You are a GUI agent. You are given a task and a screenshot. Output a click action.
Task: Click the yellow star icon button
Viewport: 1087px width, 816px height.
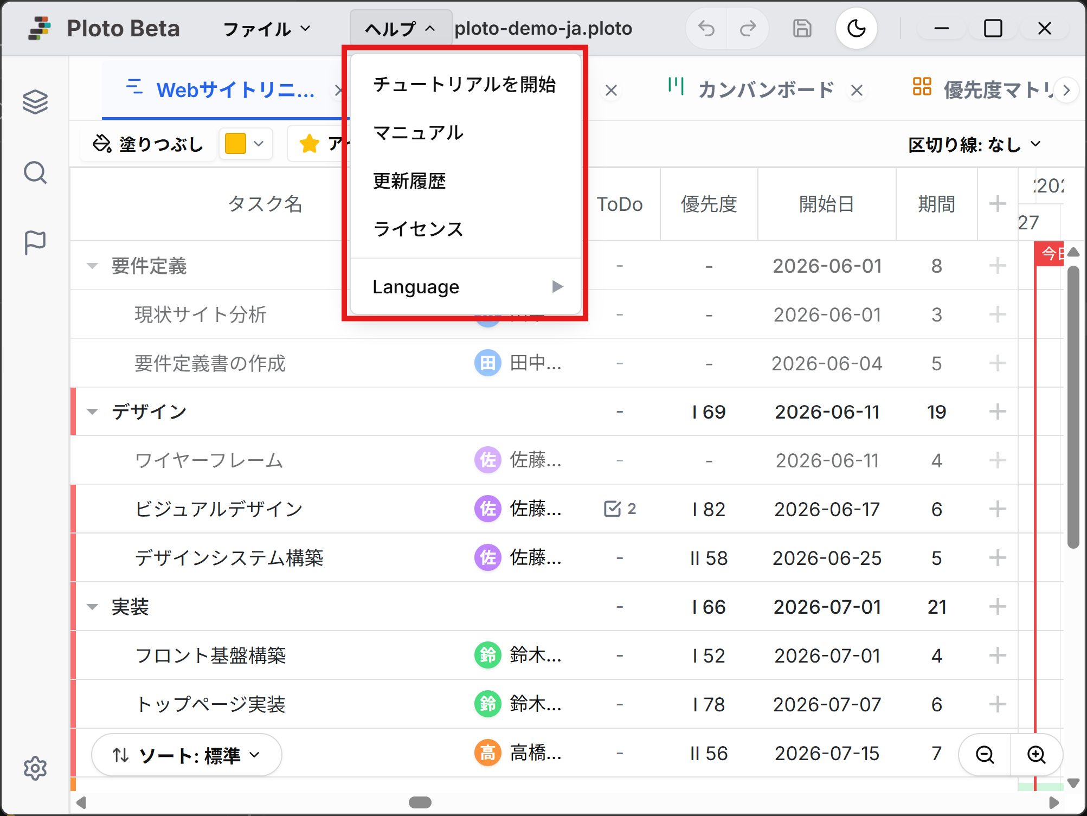(309, 144)
